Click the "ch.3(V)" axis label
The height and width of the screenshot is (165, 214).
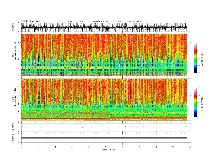coord(13,128)
